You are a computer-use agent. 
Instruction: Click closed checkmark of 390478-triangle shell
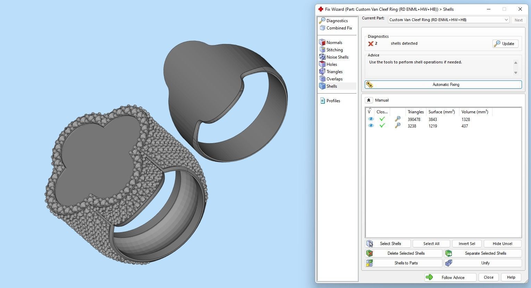click(382, 119)
